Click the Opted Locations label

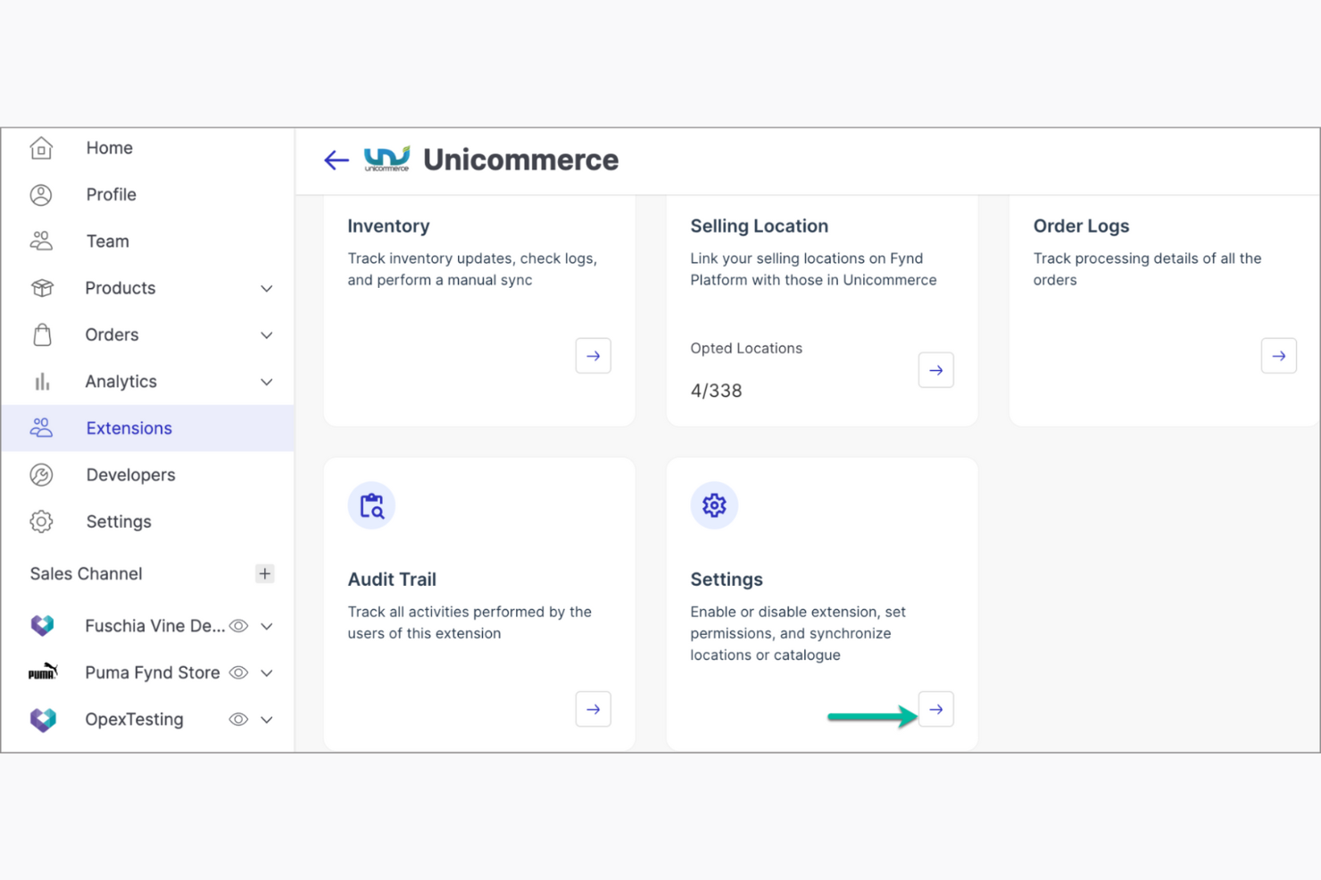pyautogui.click(x=746, y=349)
